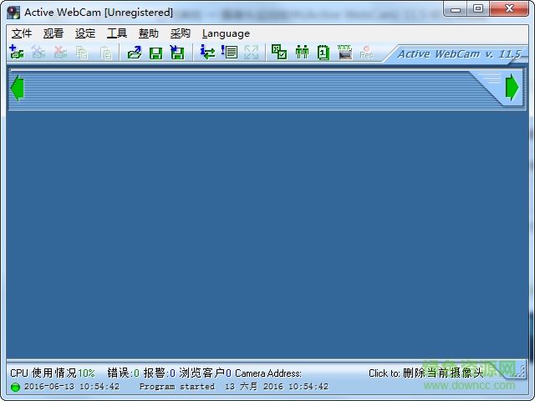Open connection info arrows icon
535x401 pixels.
(207, 53)
